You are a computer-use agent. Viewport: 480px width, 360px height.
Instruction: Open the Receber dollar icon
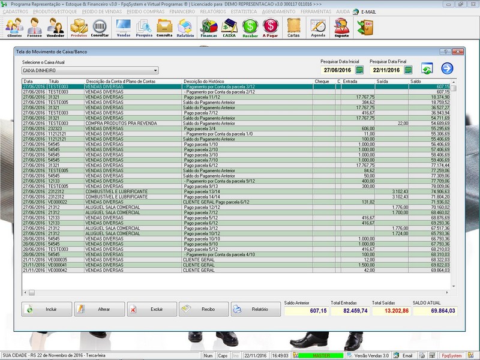point(250,27)
